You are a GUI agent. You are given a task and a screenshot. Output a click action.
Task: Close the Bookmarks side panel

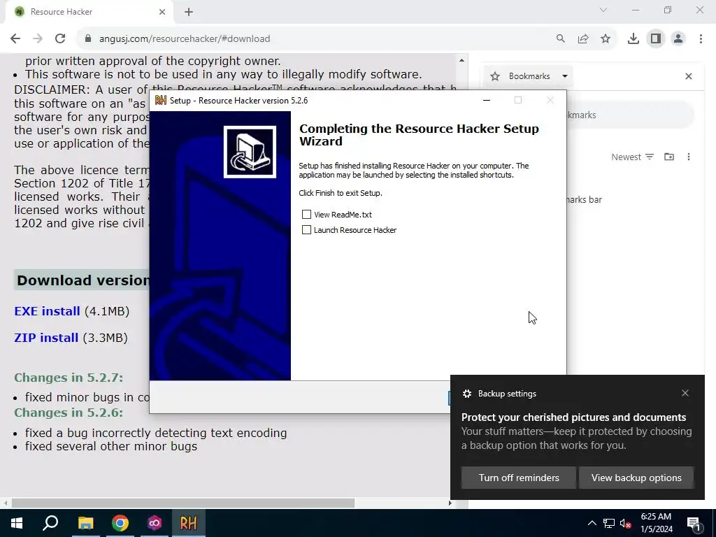coord(689,76)
